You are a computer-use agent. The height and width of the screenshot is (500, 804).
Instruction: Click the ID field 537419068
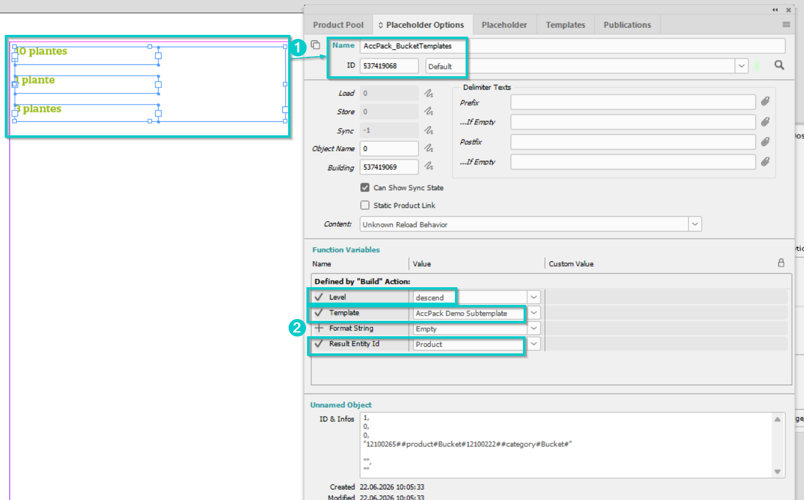coord(389,66)
